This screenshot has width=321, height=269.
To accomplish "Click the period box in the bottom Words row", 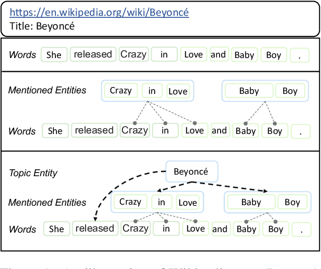I will pyautogui.click(x=301, y=229).
